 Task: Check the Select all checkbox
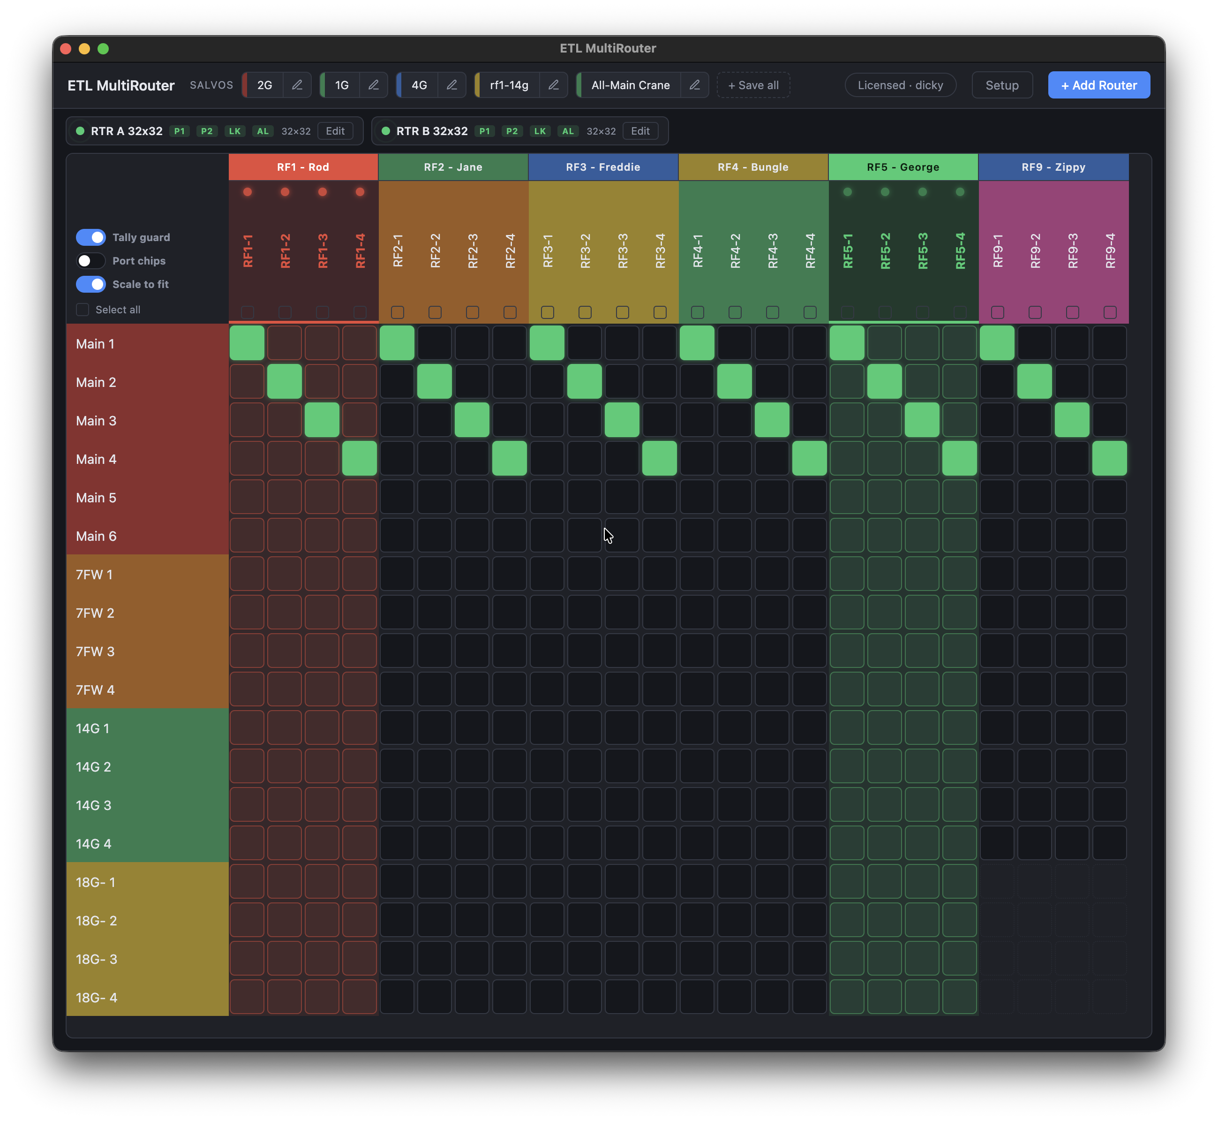[83, 310]
